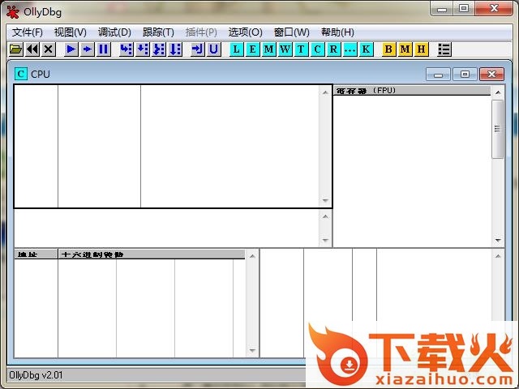
Task: Open the 调试(D) menu
Action: [x=114, y=32]
